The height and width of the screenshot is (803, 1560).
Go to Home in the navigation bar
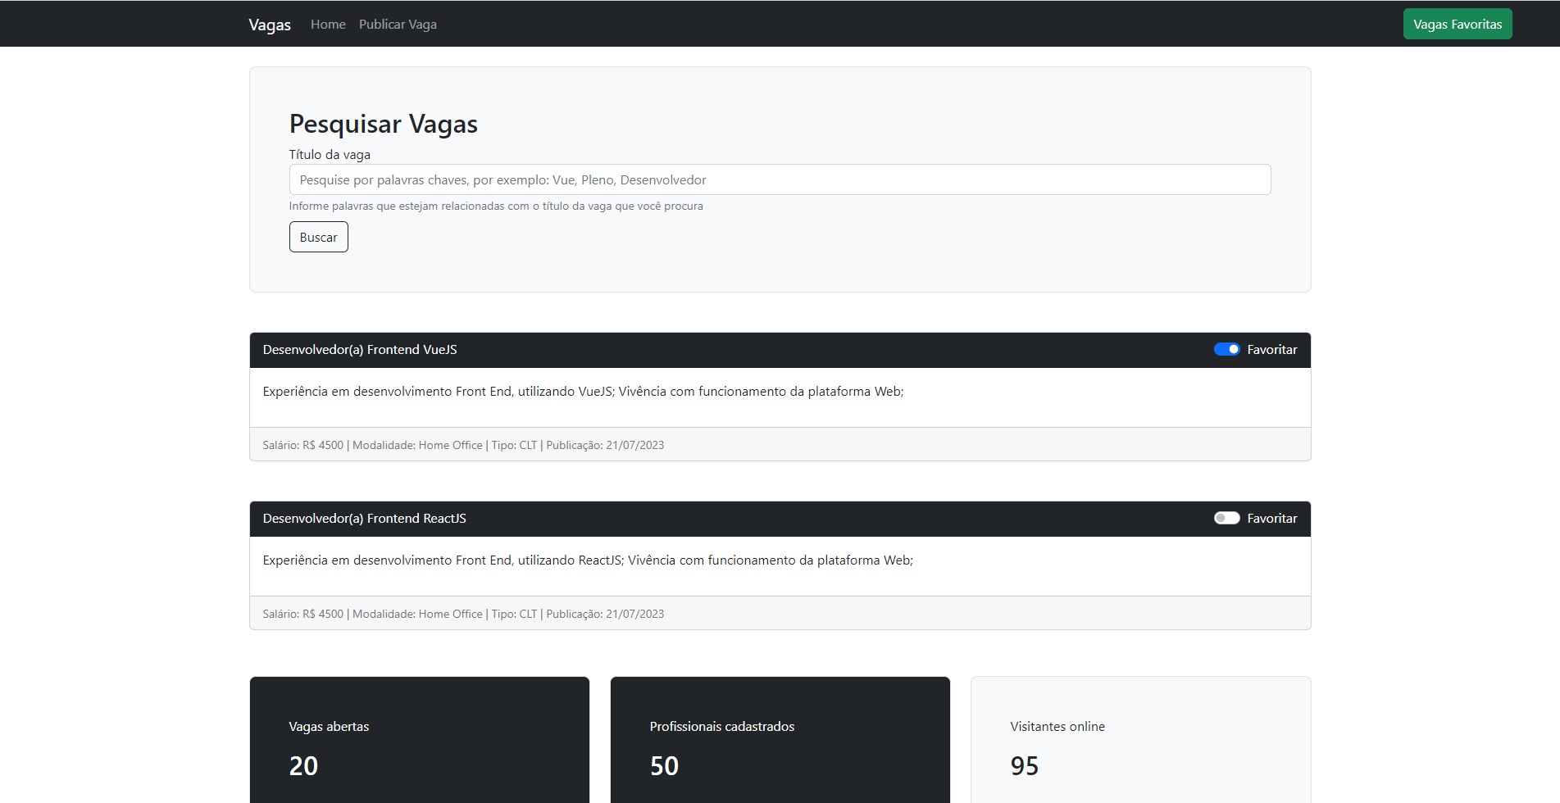328,24
